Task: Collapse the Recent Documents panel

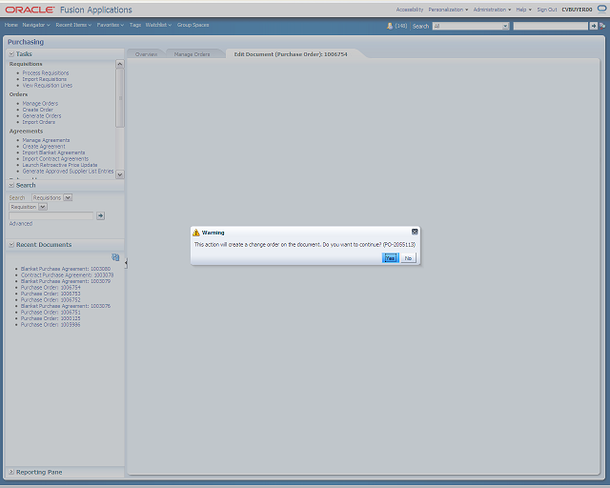Action: point(11,245)
